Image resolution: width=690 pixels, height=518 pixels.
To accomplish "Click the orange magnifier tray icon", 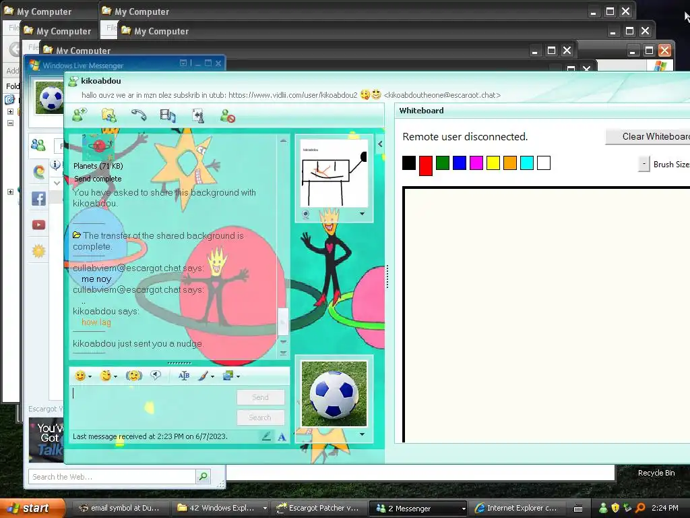I will [x=640, y=508].
